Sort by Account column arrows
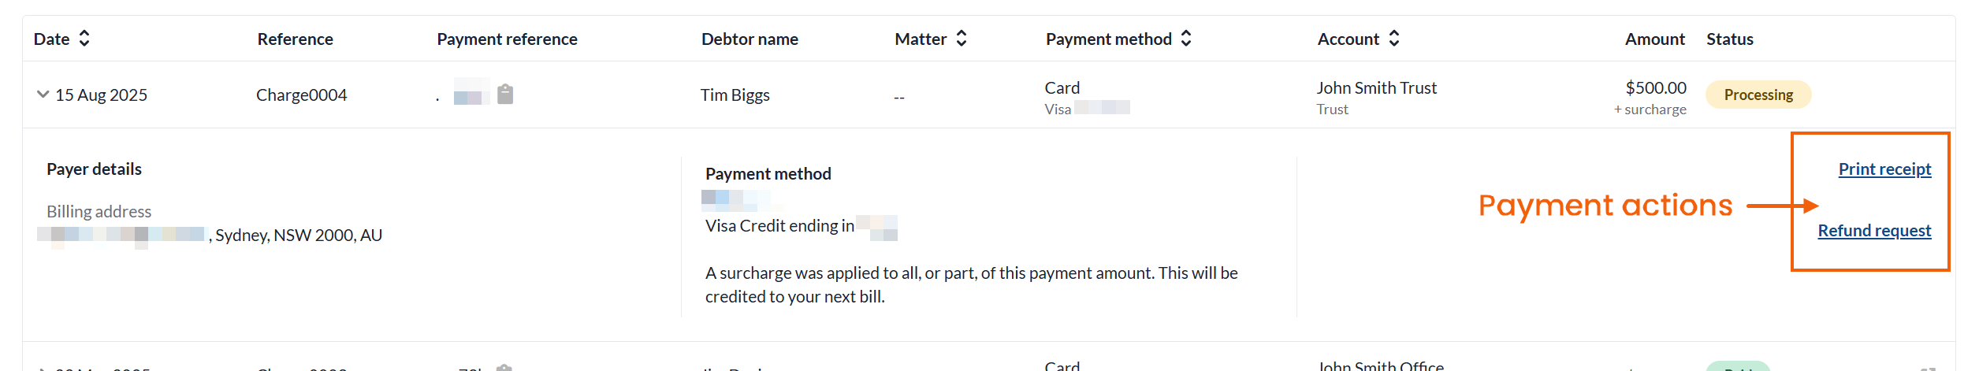The image size is (1979, 371). (1393, 39)
